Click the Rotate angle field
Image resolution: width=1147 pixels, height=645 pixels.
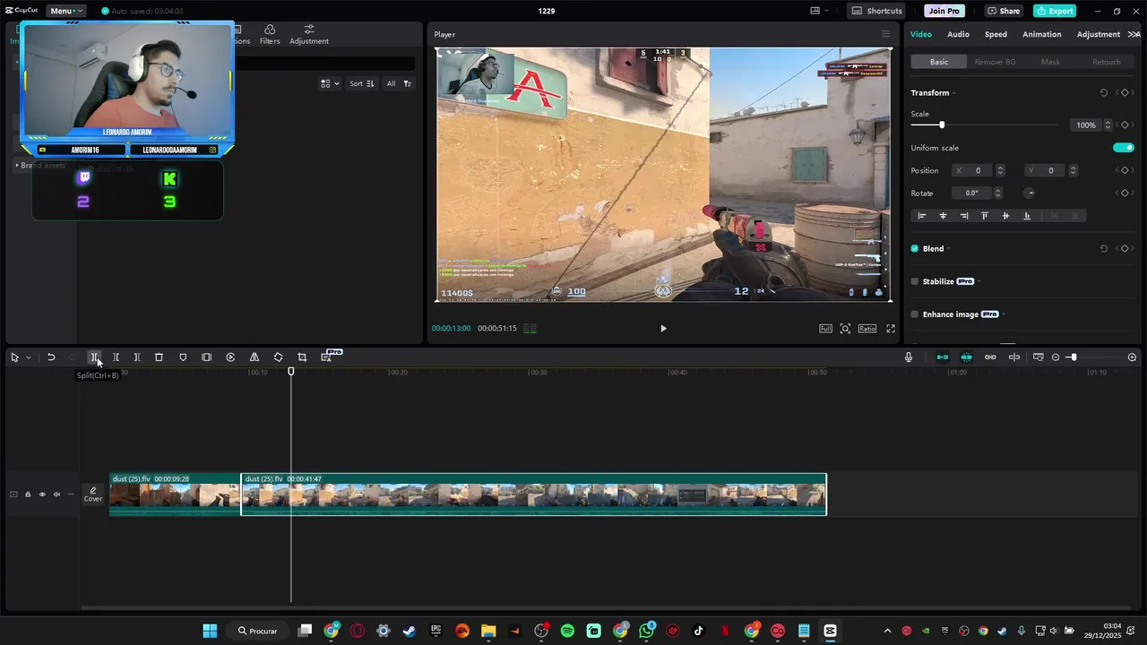pyautogui.click(x=972, y=193)
